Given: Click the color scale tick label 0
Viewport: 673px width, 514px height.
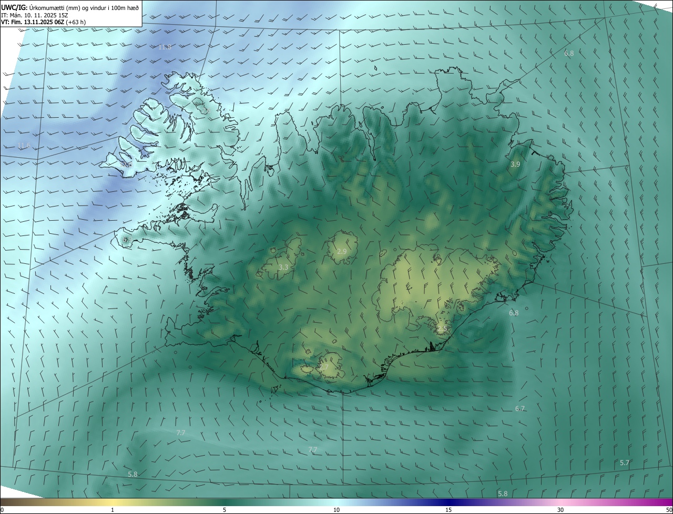Looking at the screenshot, I should [x=2, y=510].
